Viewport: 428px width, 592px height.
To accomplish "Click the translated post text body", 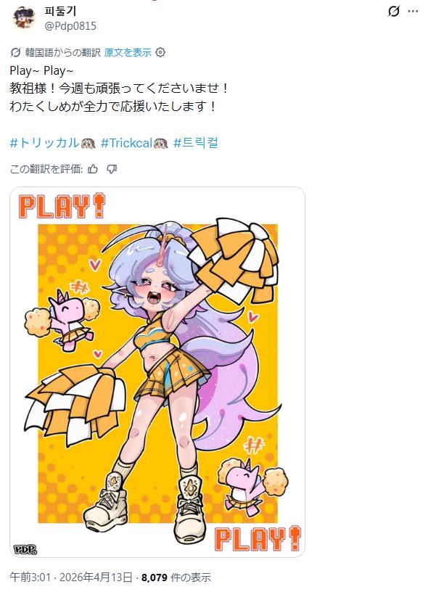I will pyautogui.click(x=119, y=89).
